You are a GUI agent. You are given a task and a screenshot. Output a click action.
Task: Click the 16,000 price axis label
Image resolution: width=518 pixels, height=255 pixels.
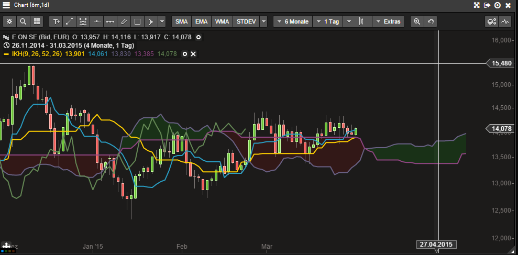501,40
